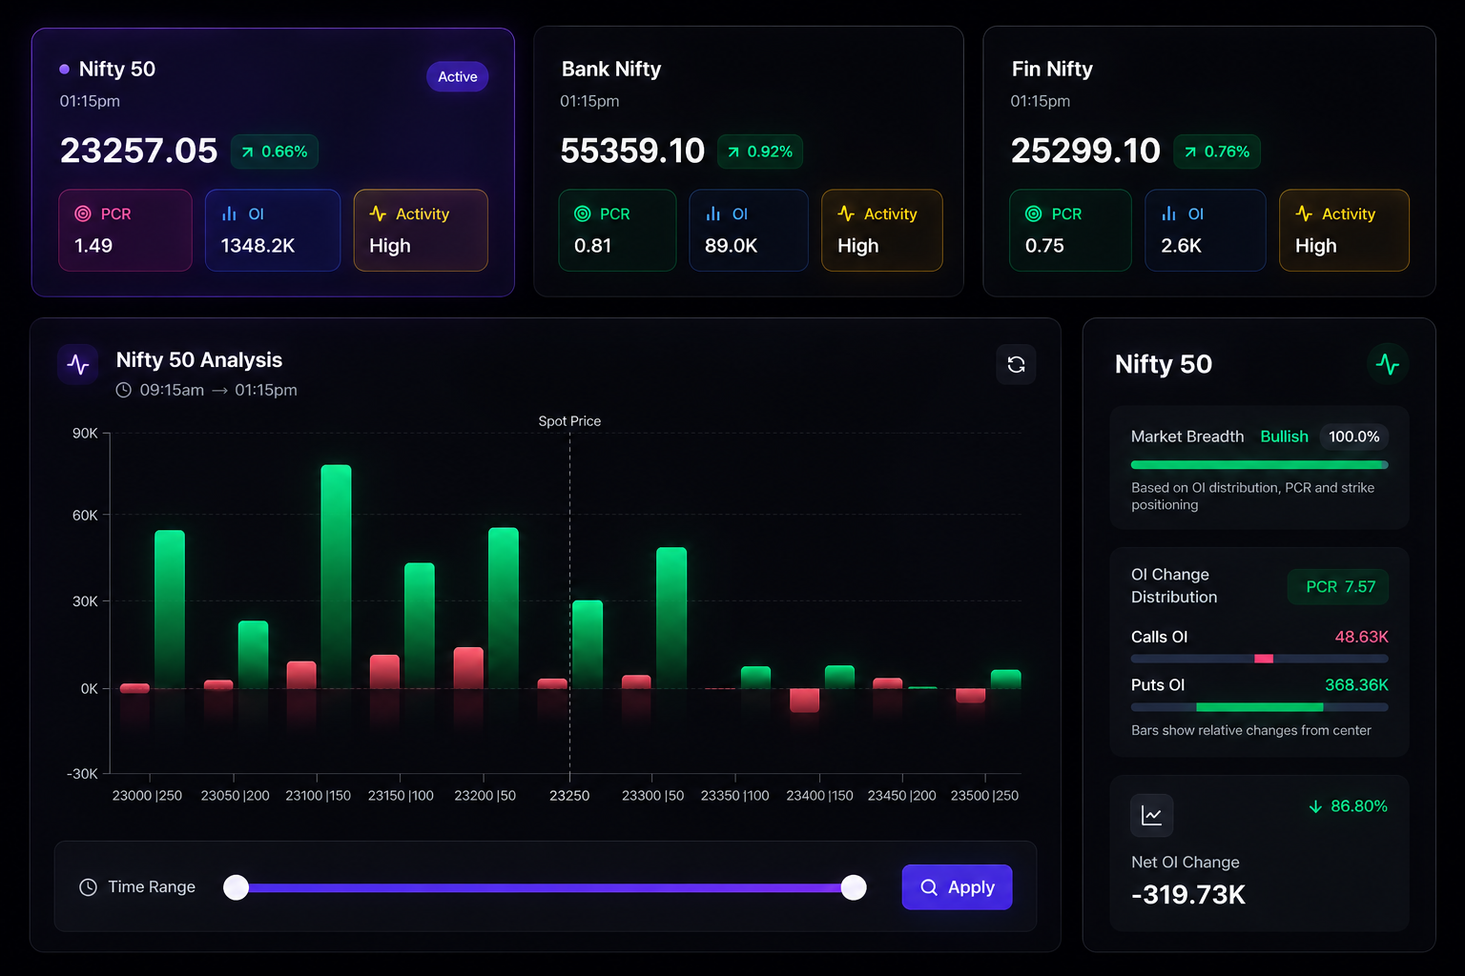Tap the Activity pulse icon in the Fin Nifty card

pos(1304,213)
